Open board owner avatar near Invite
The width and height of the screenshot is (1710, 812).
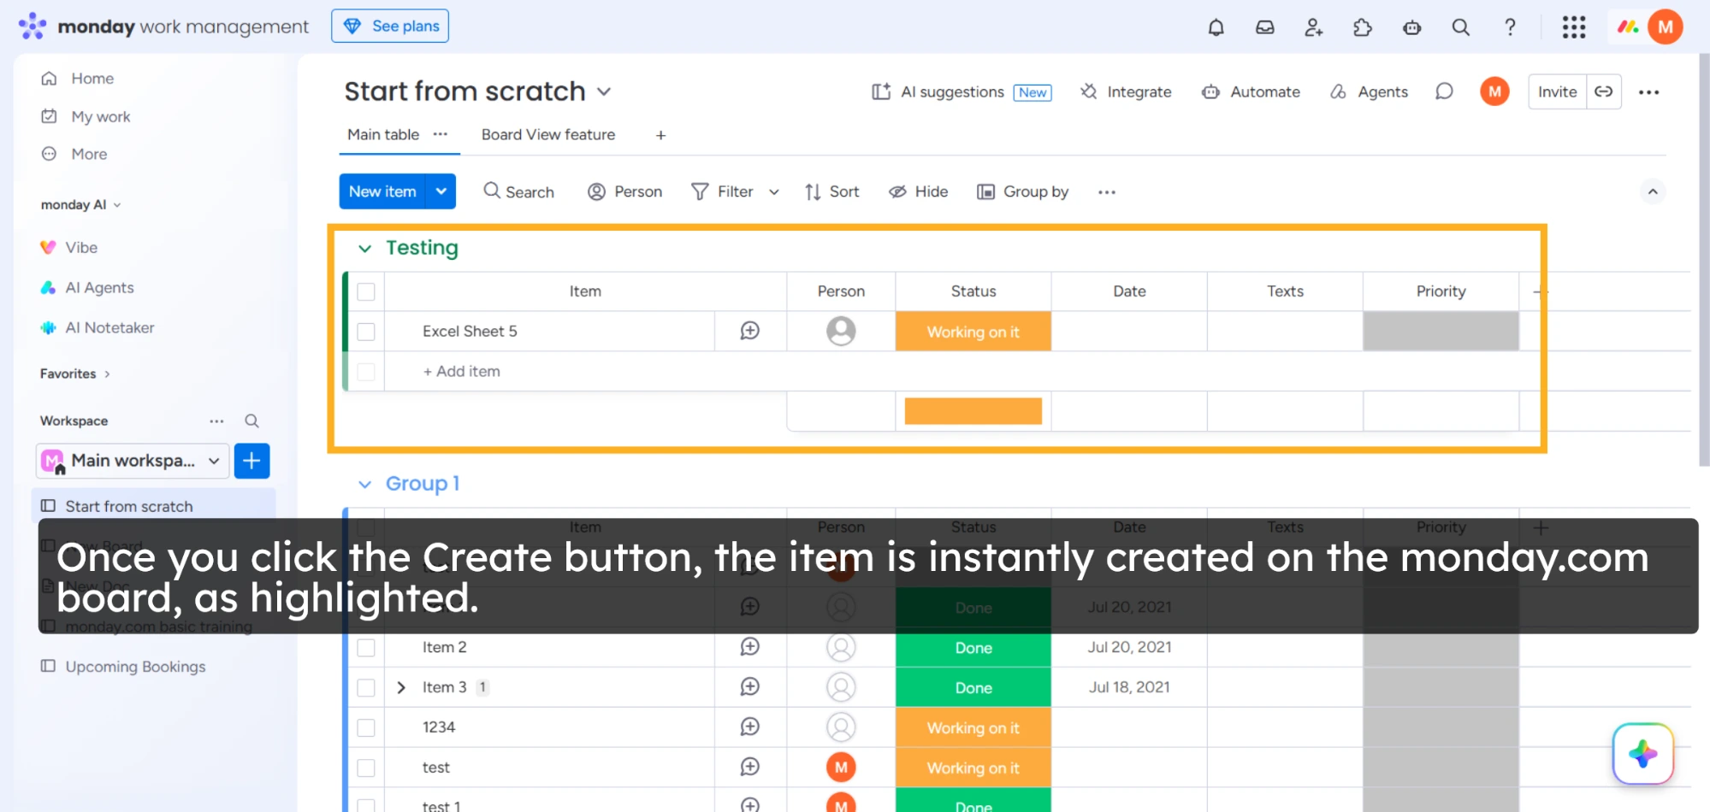1494,91
